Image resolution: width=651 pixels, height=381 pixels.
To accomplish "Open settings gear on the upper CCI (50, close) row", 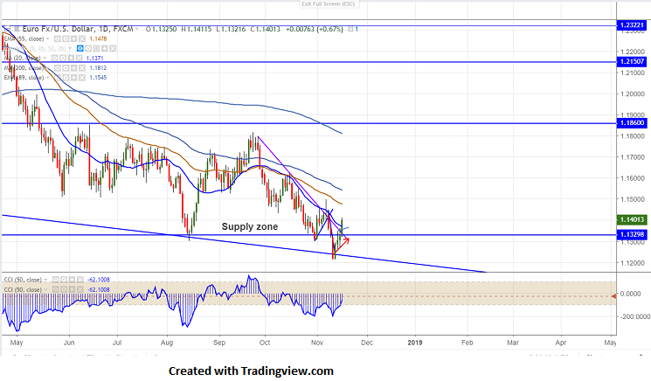I will click(x=64, y=280).
